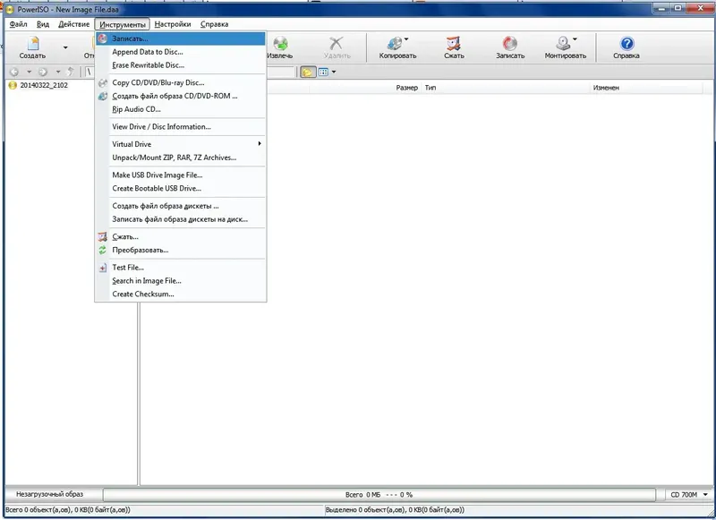Click the Forward navigation arrow
The width and height of the screenshot is (716, 520).
coord(43,72)
